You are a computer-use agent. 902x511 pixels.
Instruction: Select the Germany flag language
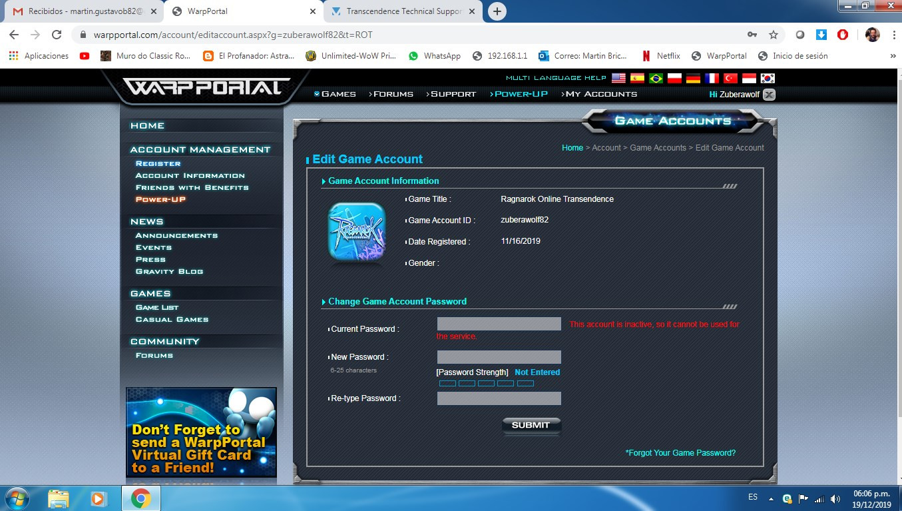(693, 78)
